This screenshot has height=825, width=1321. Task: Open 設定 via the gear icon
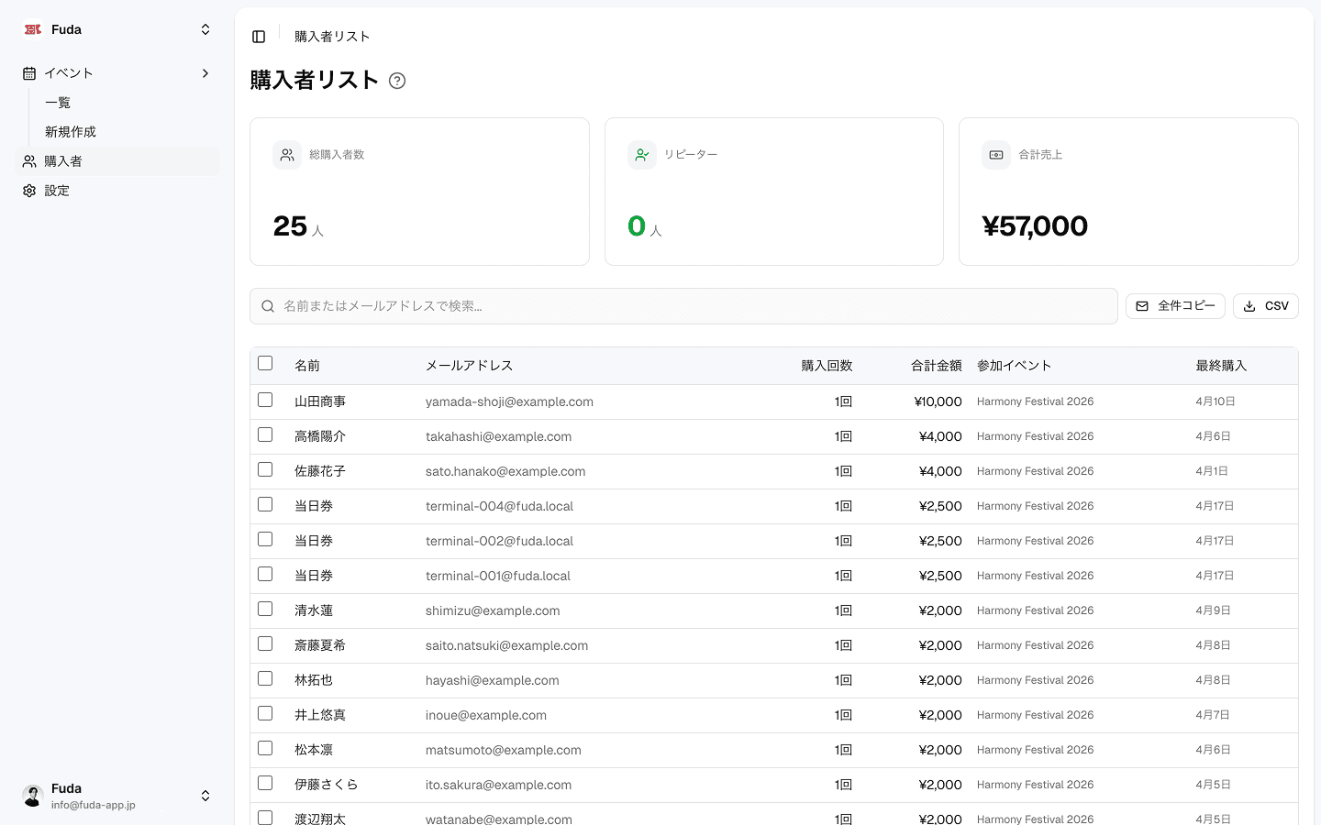coord(28,190)
